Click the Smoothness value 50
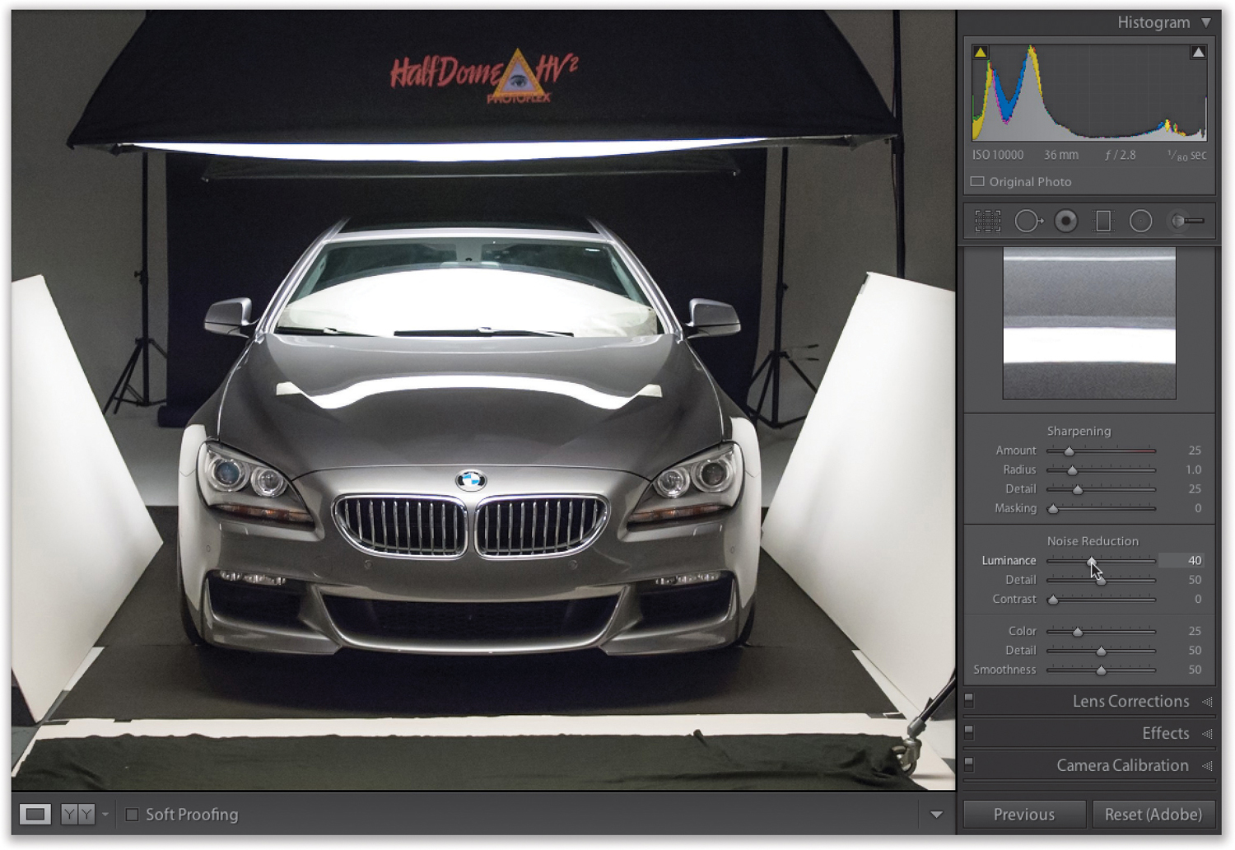The width and height of the screenshot is (1235, 850). tap(1195, 670)
